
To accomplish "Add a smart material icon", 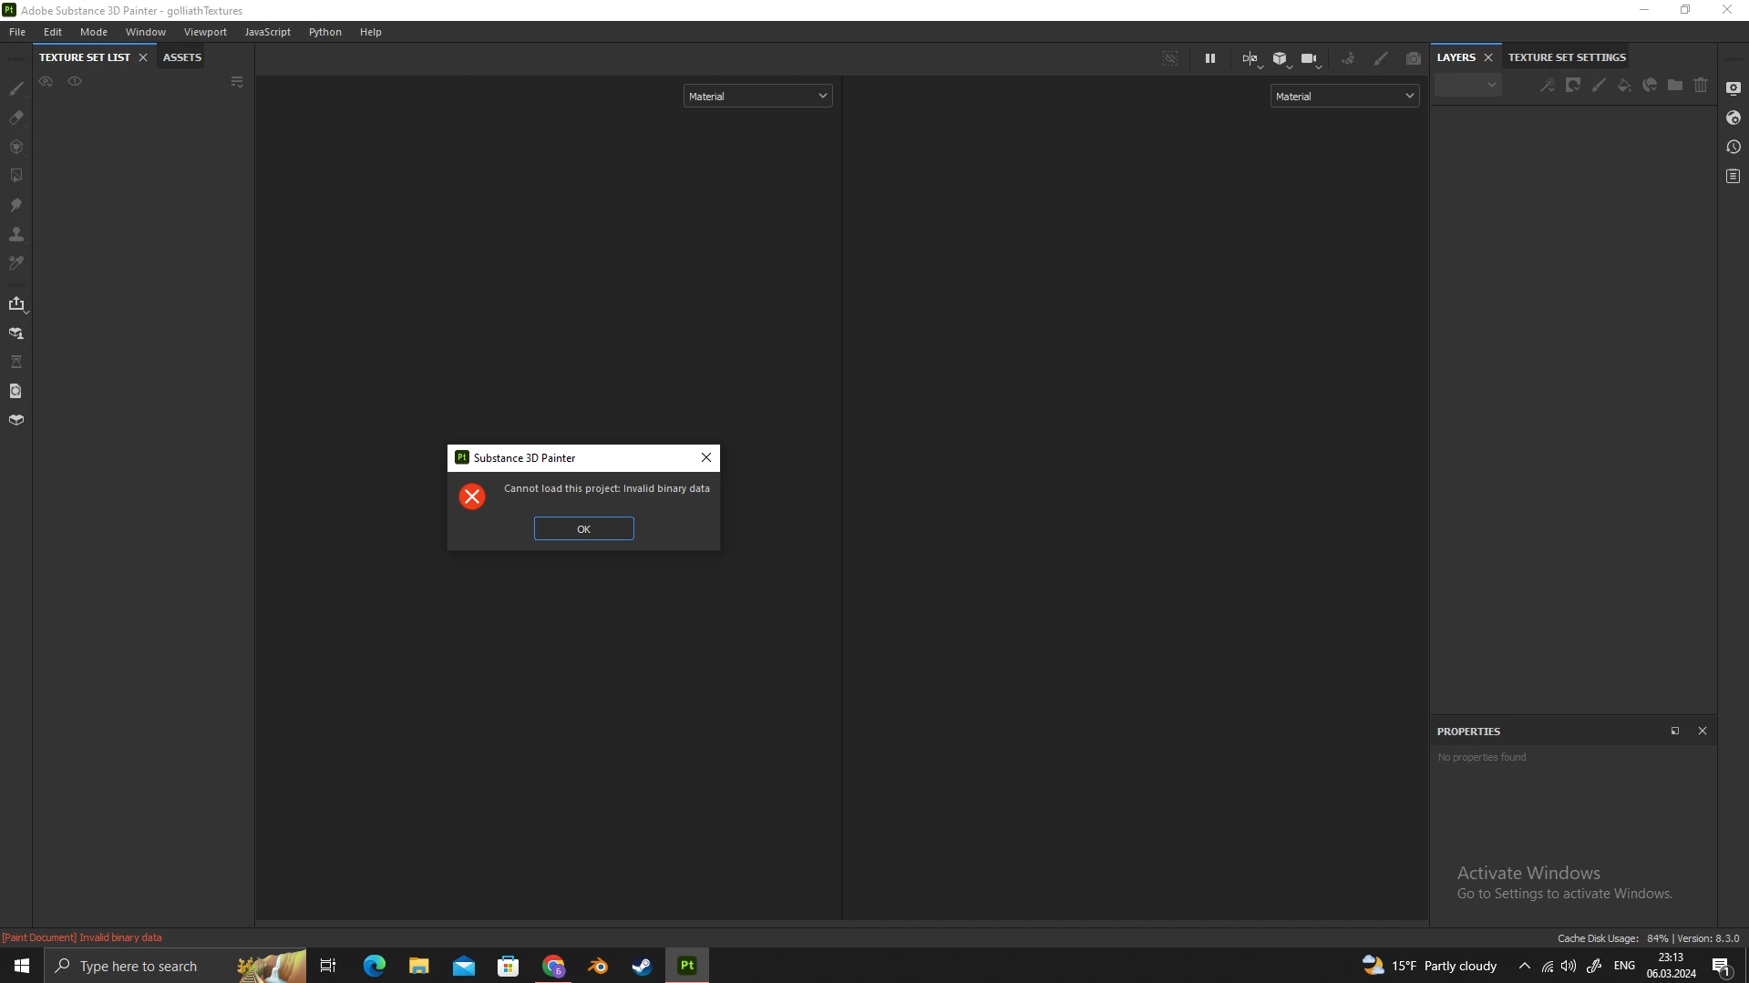I will click(1650, 85).
